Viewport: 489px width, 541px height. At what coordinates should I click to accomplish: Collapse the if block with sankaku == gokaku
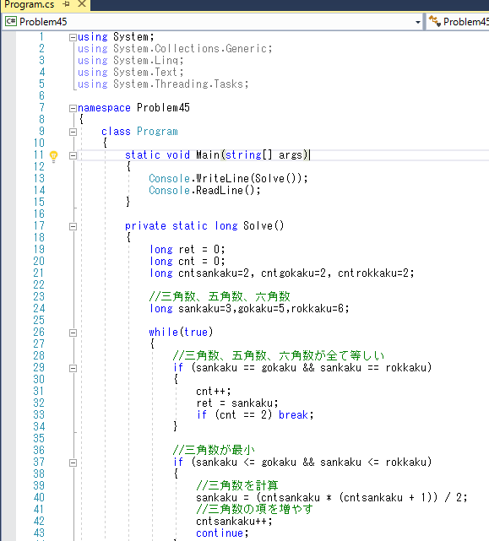coord(73,369)
